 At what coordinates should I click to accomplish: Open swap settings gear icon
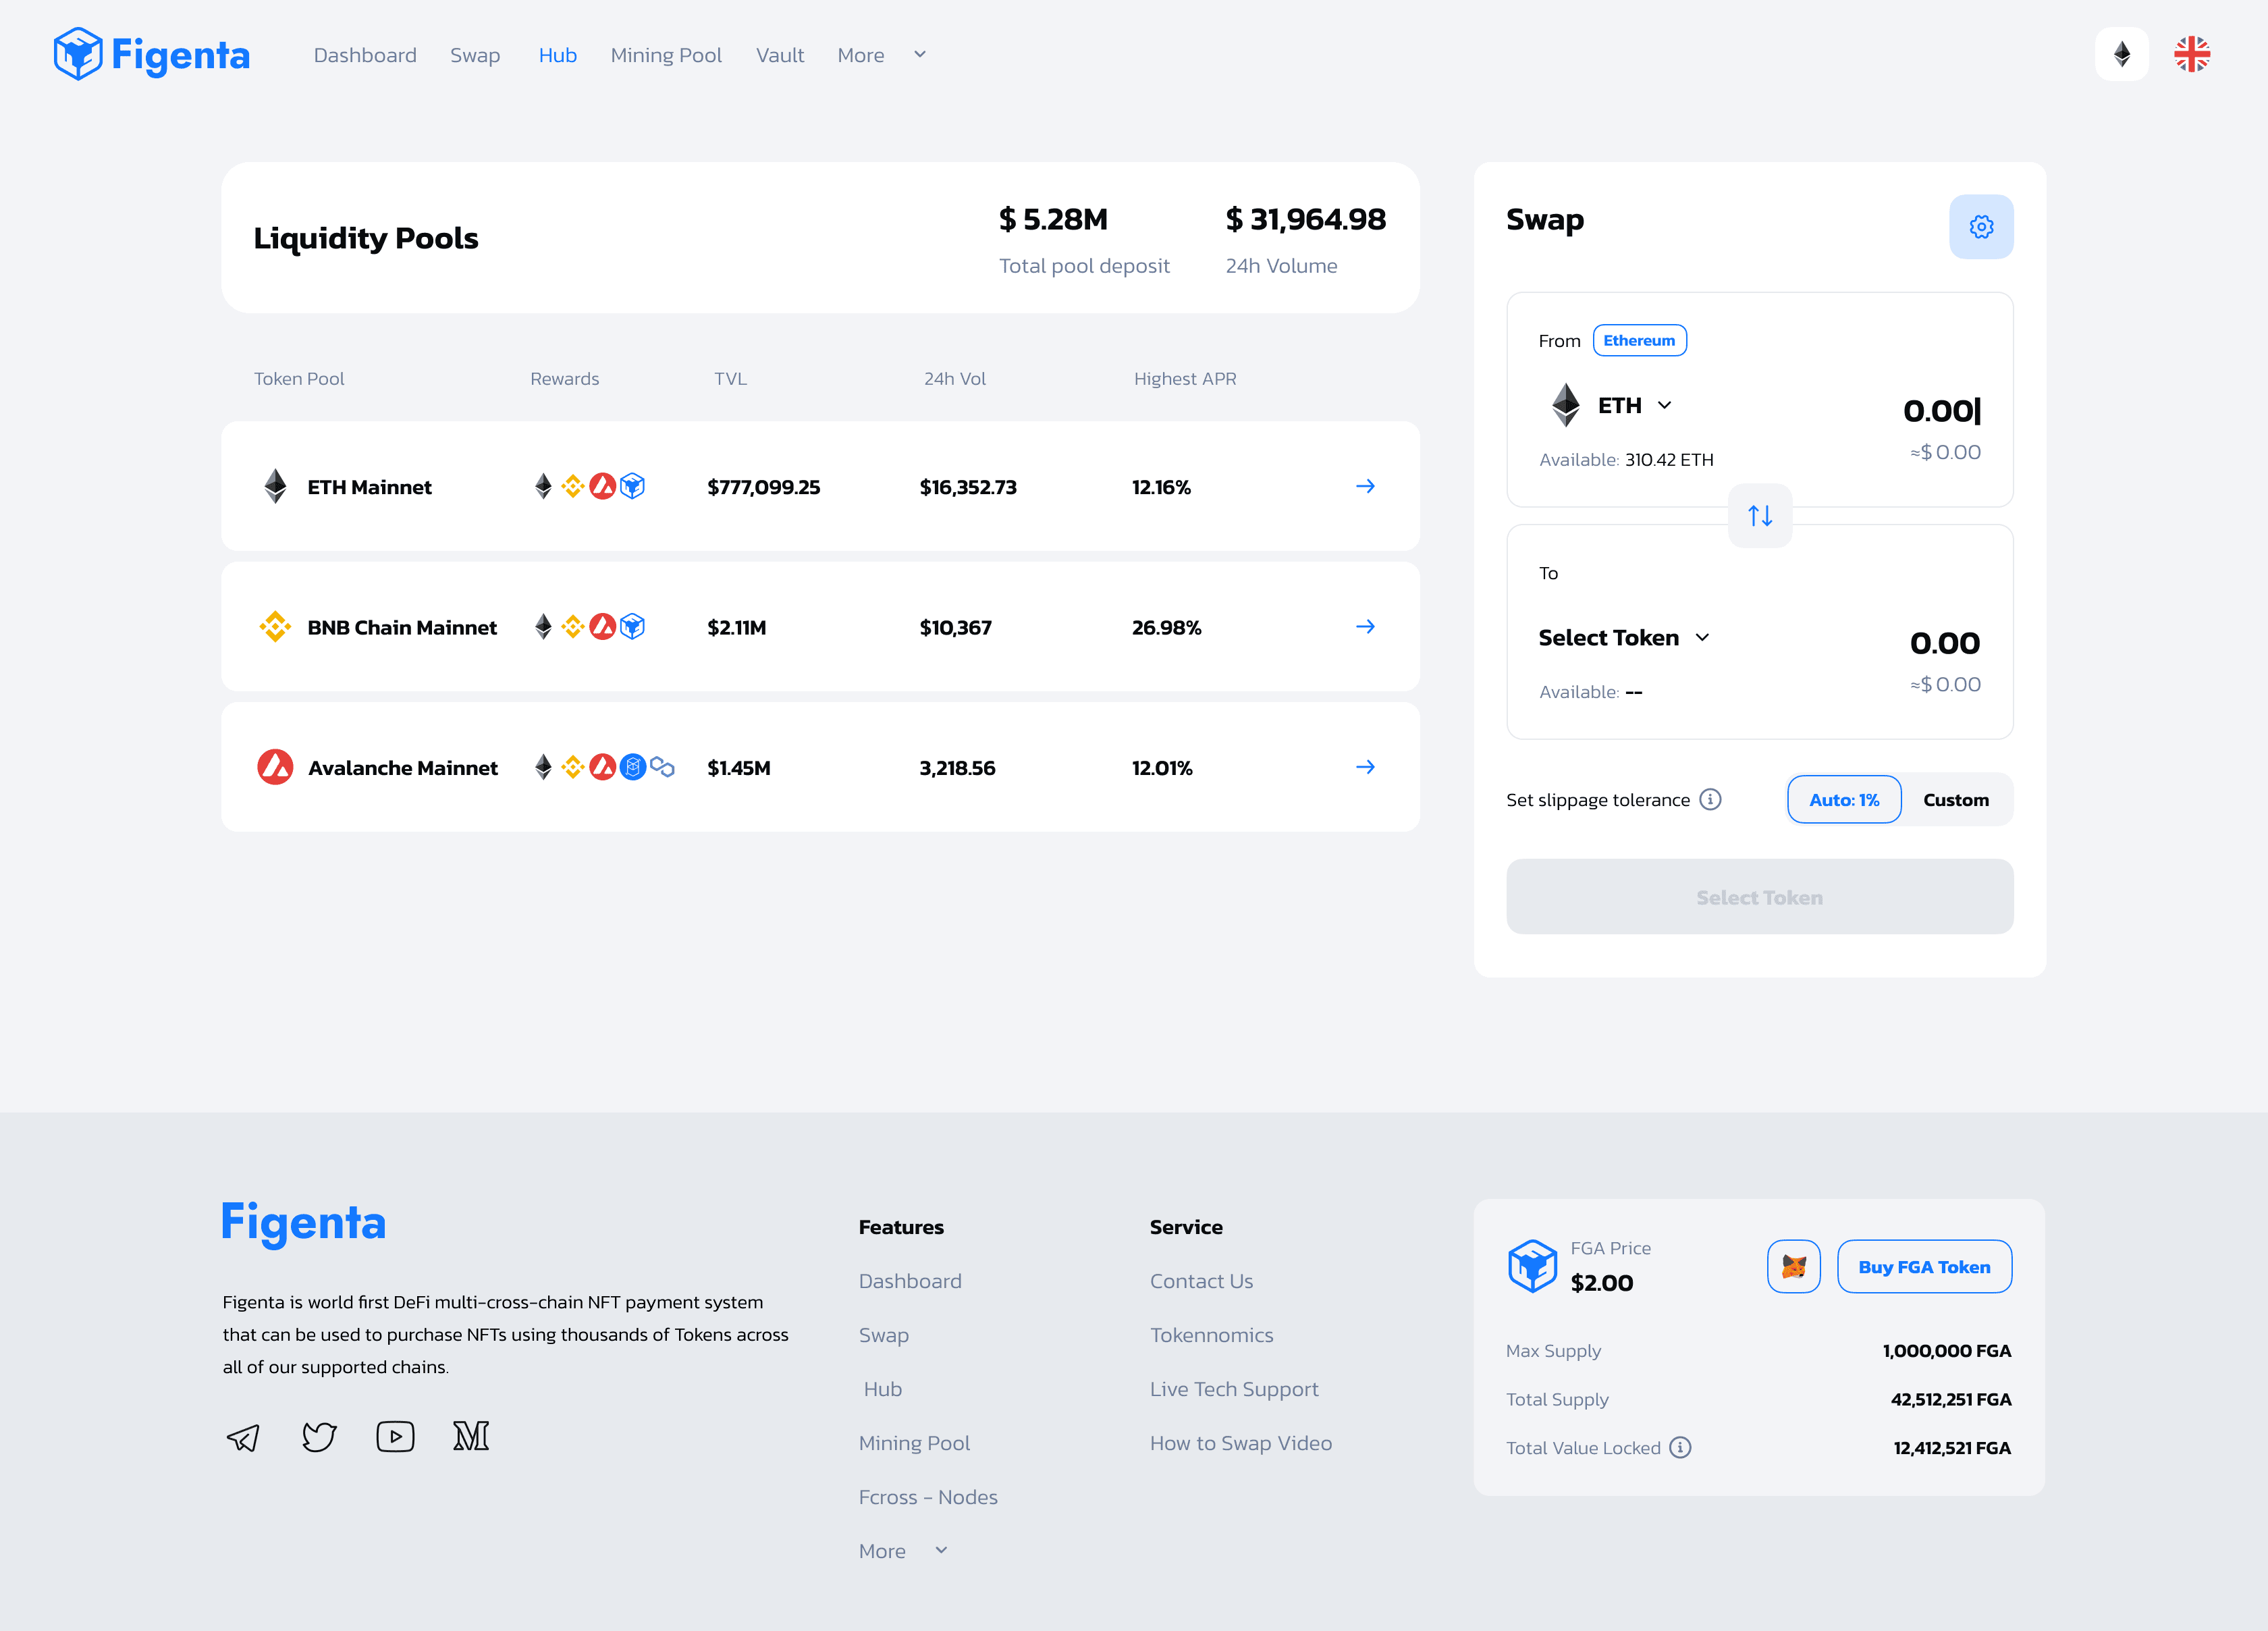[x=1980, y=227]
